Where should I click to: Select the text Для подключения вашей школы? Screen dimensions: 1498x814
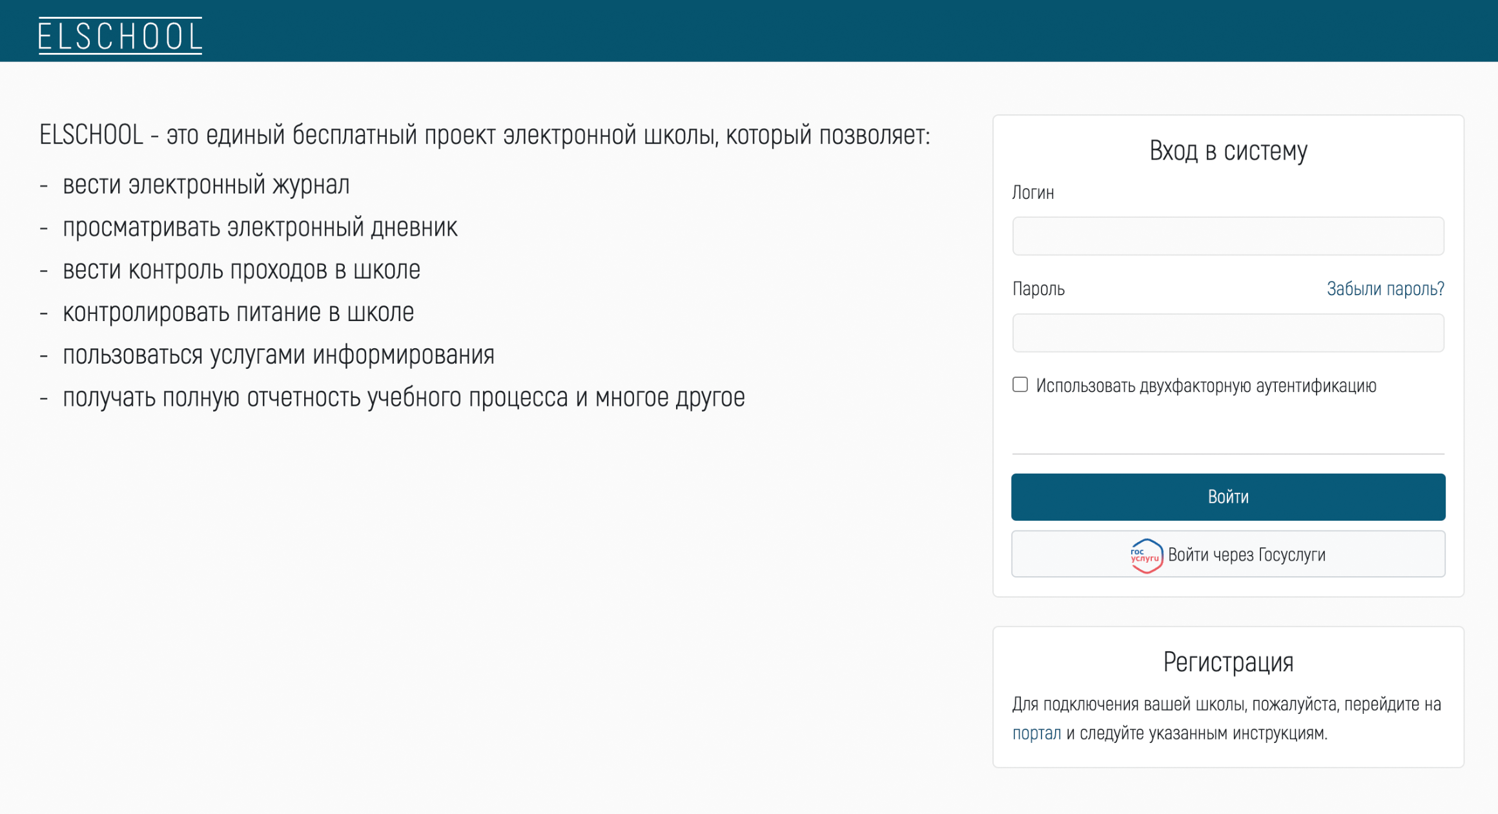[x=1129, y=704]
